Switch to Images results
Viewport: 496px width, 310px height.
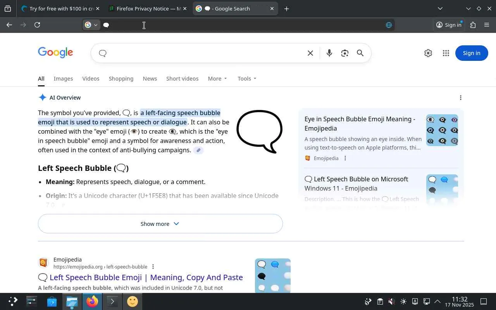click(63, 79)
